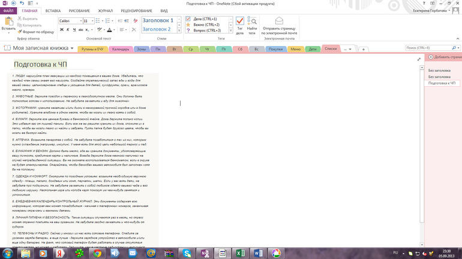This screenshot has height=259, width=462.
Task: Open the font color dropdown arrow
Action: [114, 30]
